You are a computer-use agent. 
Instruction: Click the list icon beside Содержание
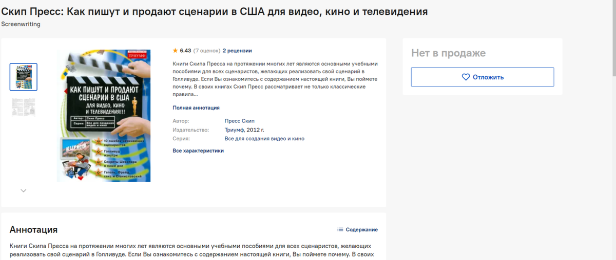tap(340, 229)
